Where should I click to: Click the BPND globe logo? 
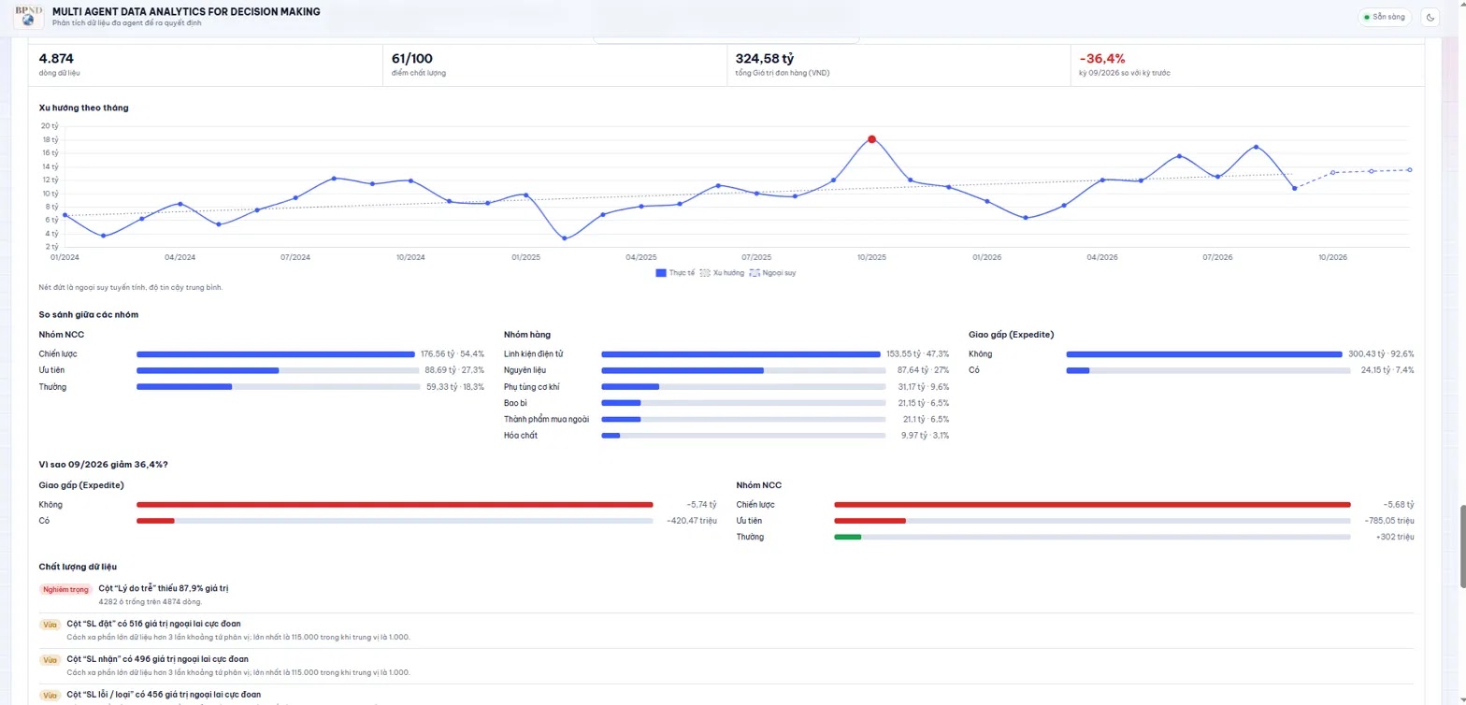coord(28,17)
